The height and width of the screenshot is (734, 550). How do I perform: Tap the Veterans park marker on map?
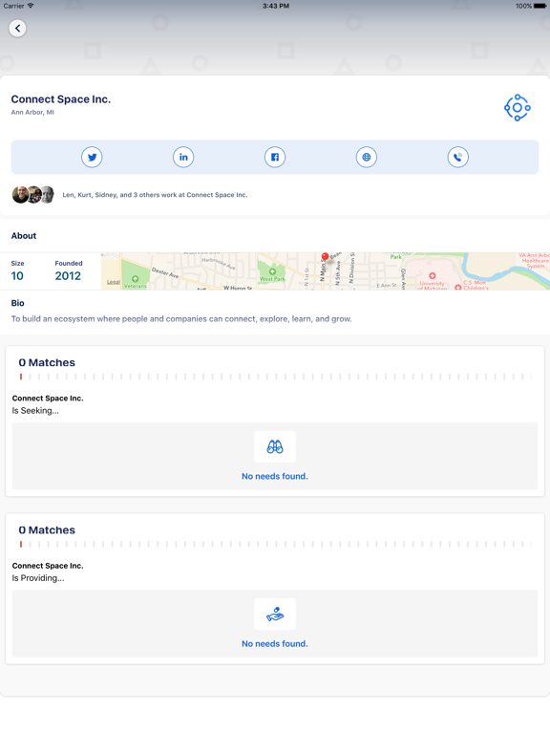136,279
